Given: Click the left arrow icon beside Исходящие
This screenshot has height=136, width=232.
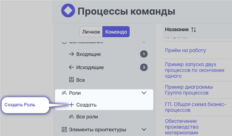Looking at the screenshot, I should click(71, 67).
